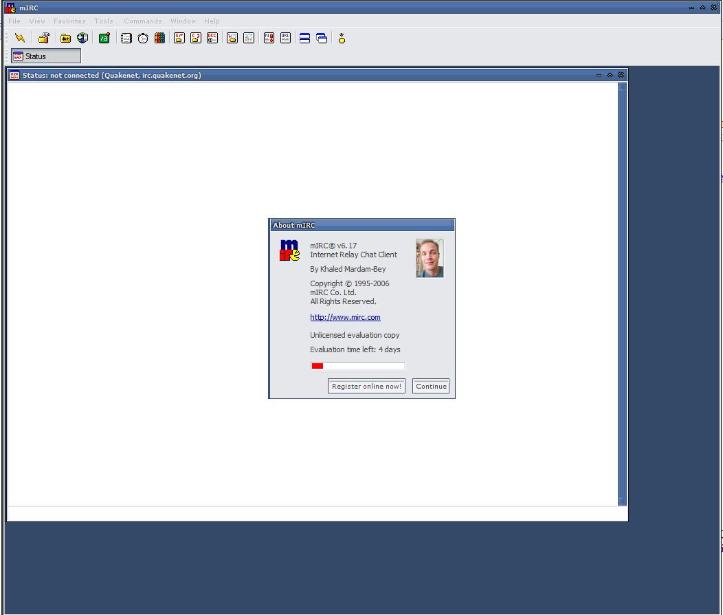This screenshot has width=723, height=615.
Task: Select the Status switchbar button
Action: click(x=46, y=56)
